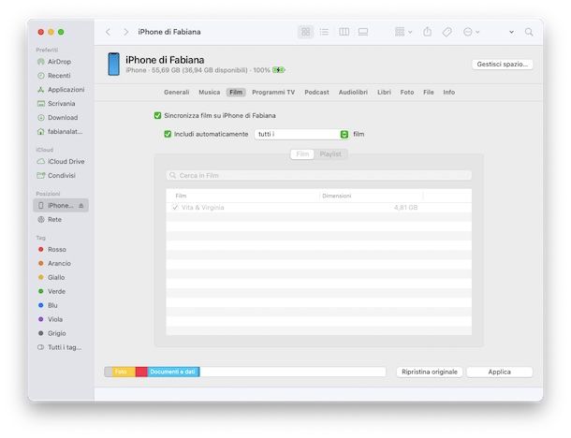Open the More actions ellipsis menu
The height and width of the screenshot is (438, 571).
471,32
